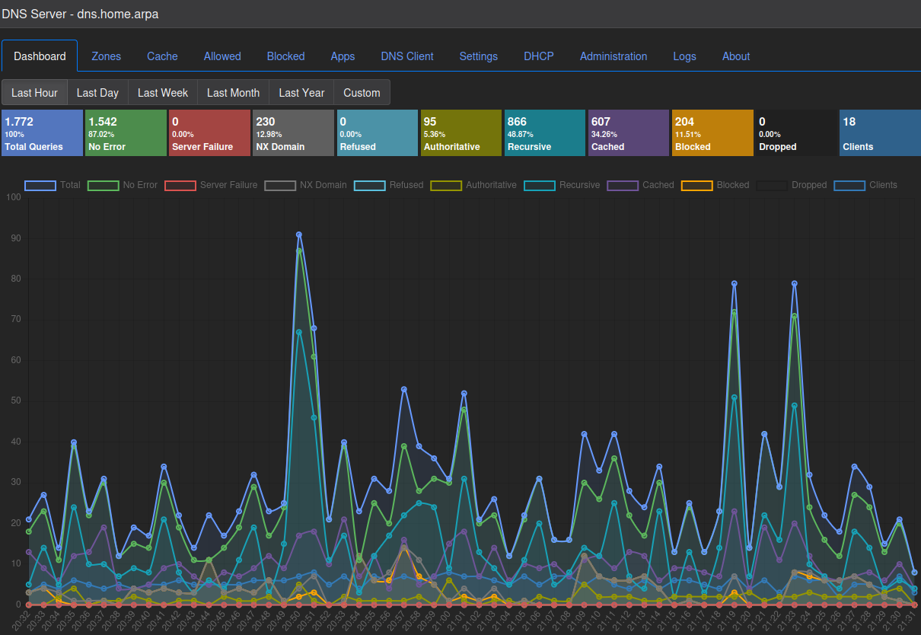The width and height of the screenshot is (921, 635).
Task: Go to the About tab
Action: [x=736, y=56]
